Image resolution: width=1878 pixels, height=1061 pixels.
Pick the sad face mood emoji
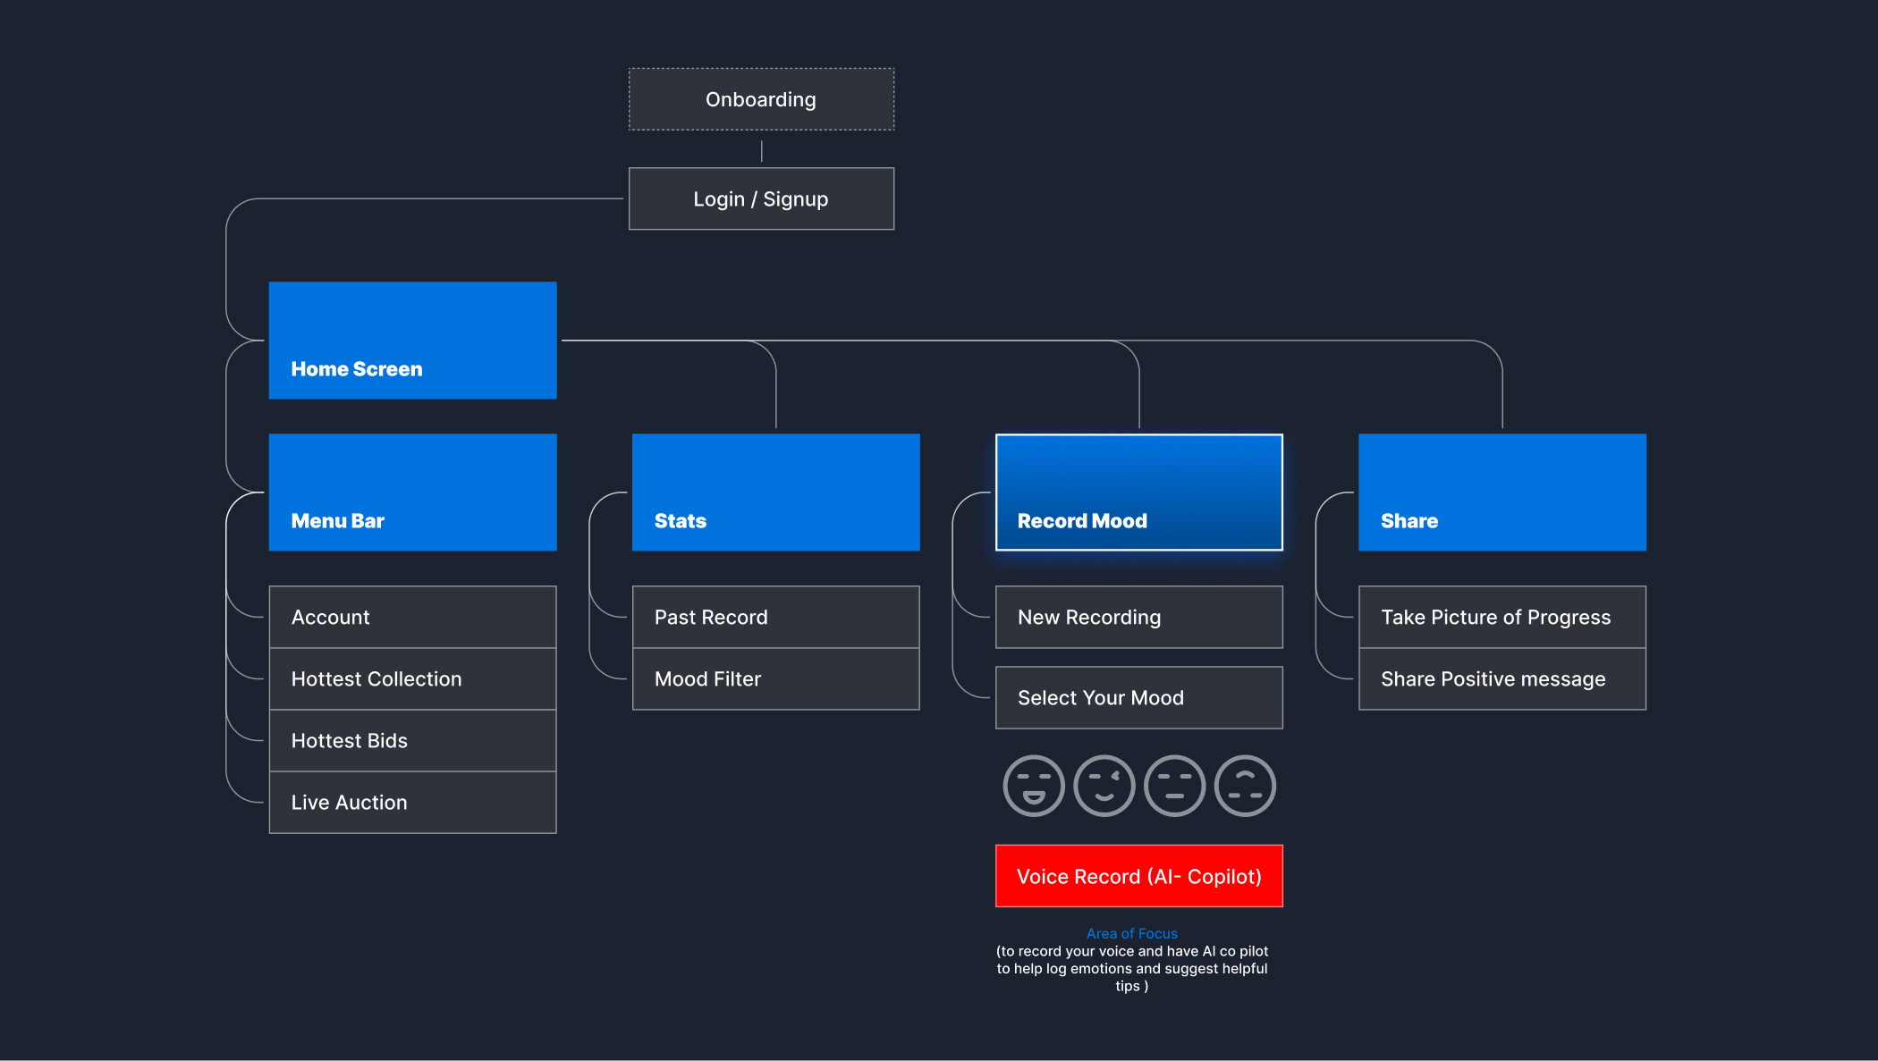coord(1245,786)
